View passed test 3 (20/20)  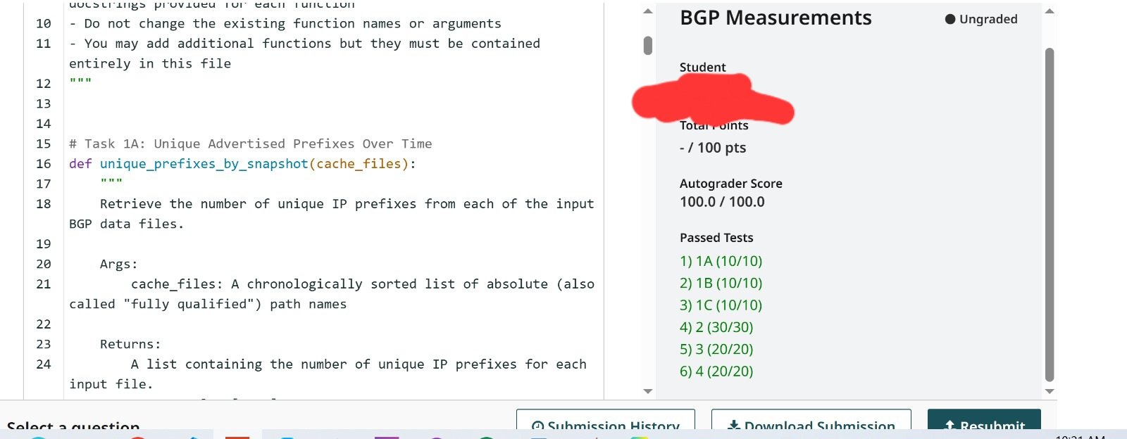pos(716,349)
